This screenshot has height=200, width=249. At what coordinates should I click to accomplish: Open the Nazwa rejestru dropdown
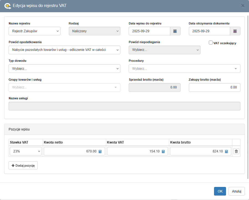point(34,31)
